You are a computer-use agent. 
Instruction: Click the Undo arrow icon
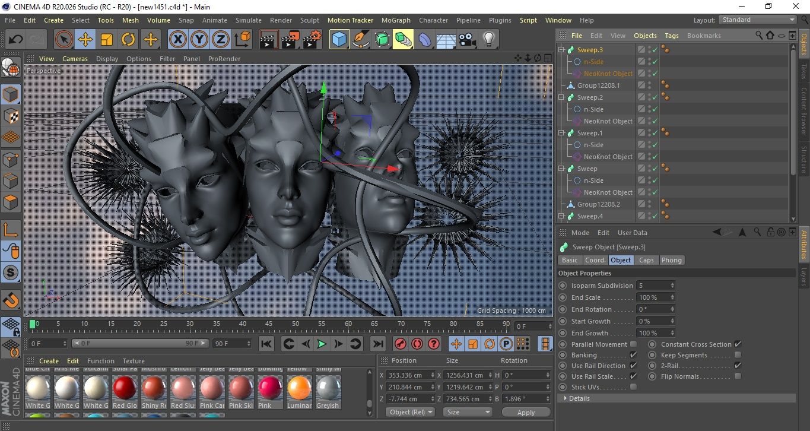[x=16, y=40]
